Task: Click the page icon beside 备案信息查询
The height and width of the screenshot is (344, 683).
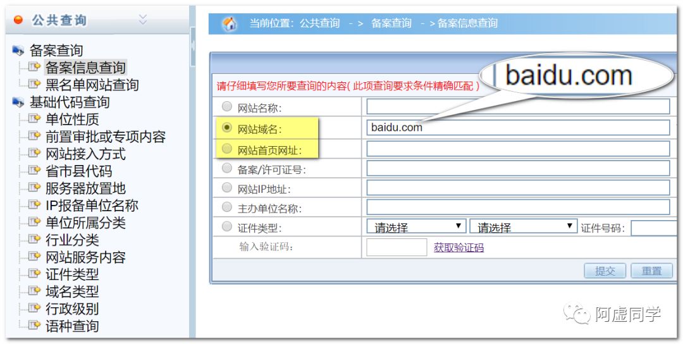Action: coord(35,67)
